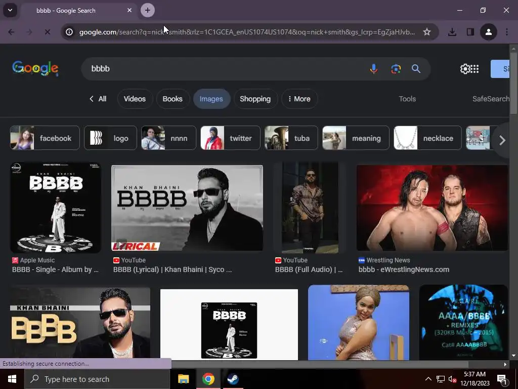Start a voice search with microphone
The image size is (518, 389).
pyautogui.click(x=374, y=69)
